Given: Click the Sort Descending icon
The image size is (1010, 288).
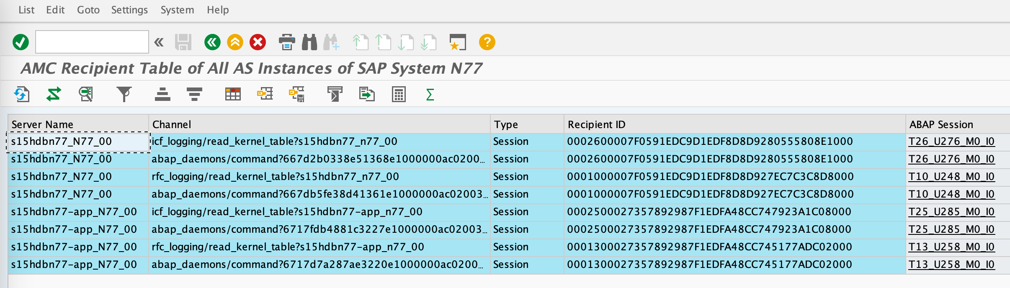Looking at the screenshot, I should point(194,94).
